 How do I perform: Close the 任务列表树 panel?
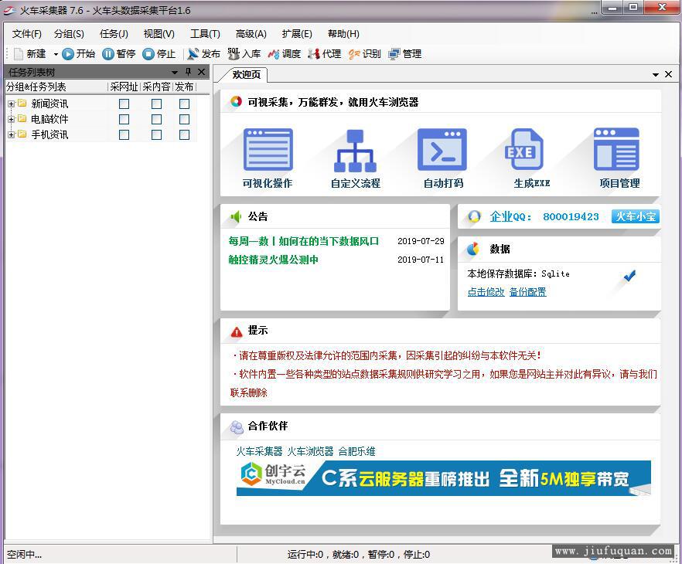(x=201, y=72)
